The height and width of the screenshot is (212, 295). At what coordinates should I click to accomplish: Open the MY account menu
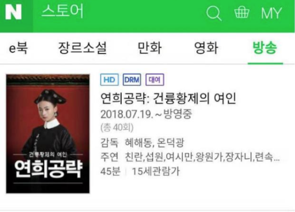click(x=271, y=13)
